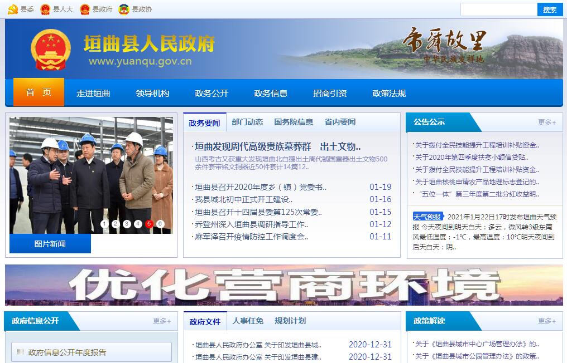Select slideshow indicator dot 3

127,224
